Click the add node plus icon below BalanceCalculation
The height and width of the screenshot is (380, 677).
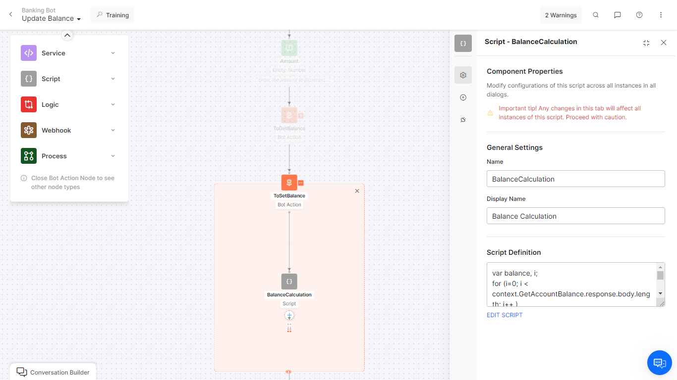point(289,315)
